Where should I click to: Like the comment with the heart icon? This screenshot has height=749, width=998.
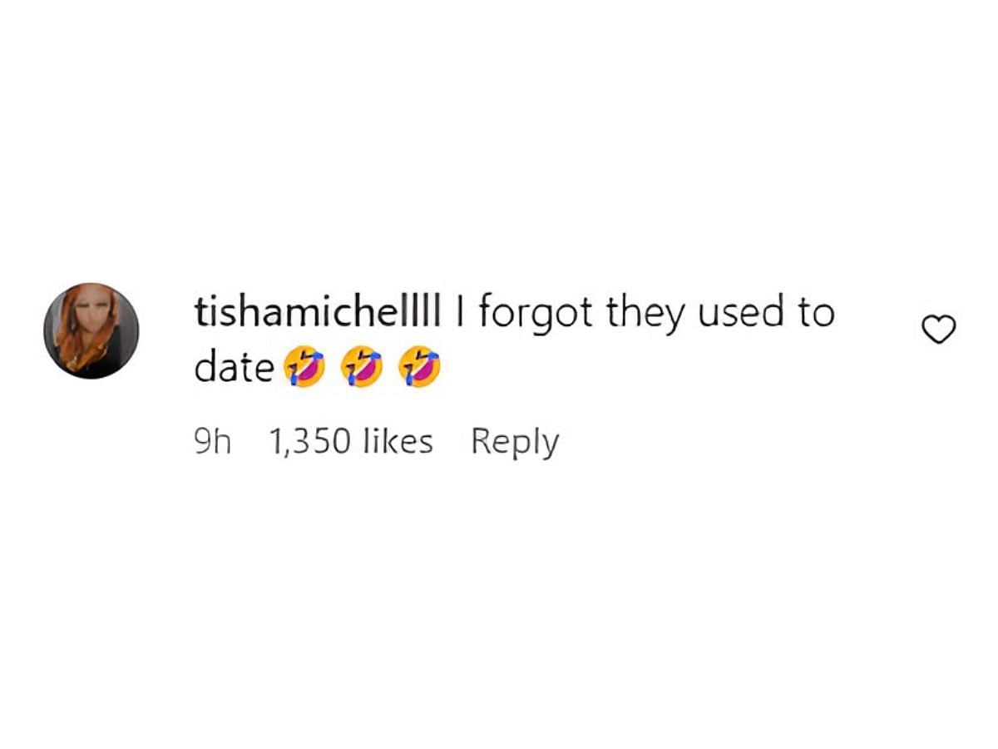(x=939, y=330)
